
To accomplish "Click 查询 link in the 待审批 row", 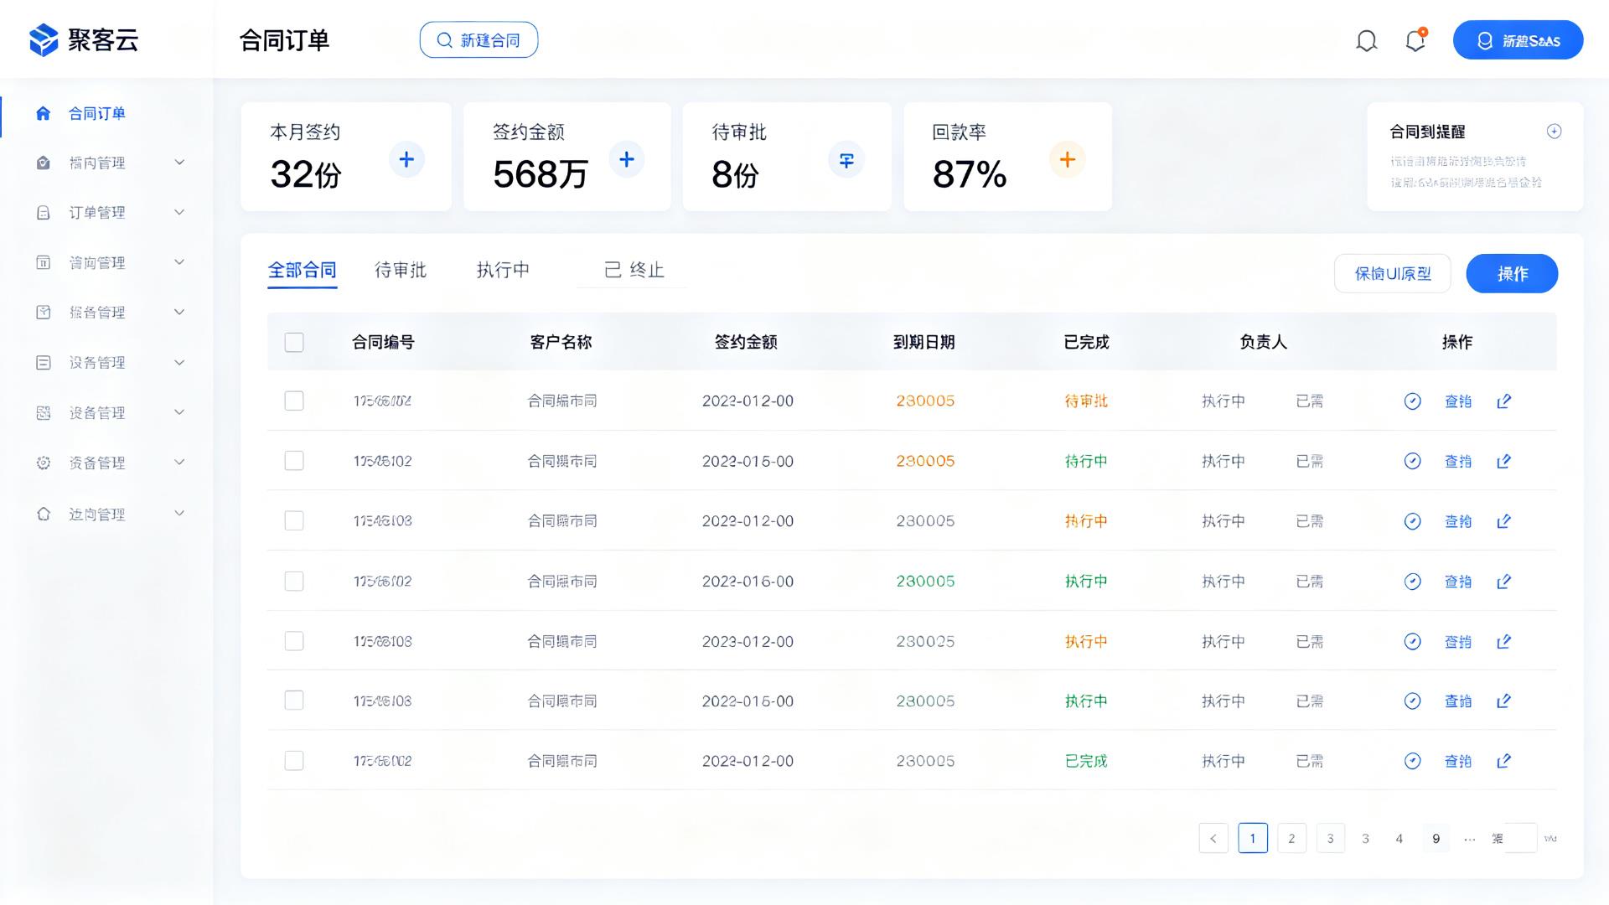I will point(1458,401).
